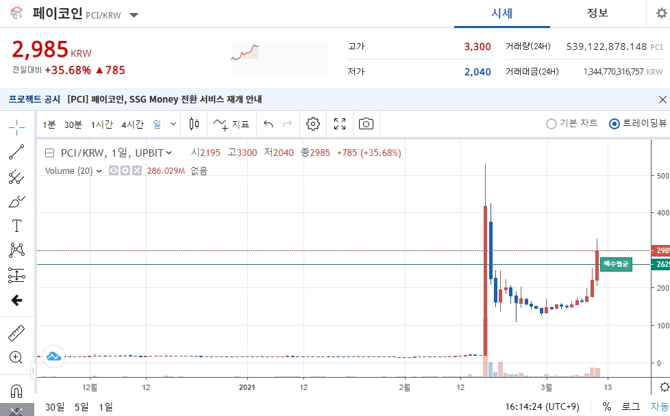Click the Paycoin logo icon
670x416 pixels.
[16, 13]
